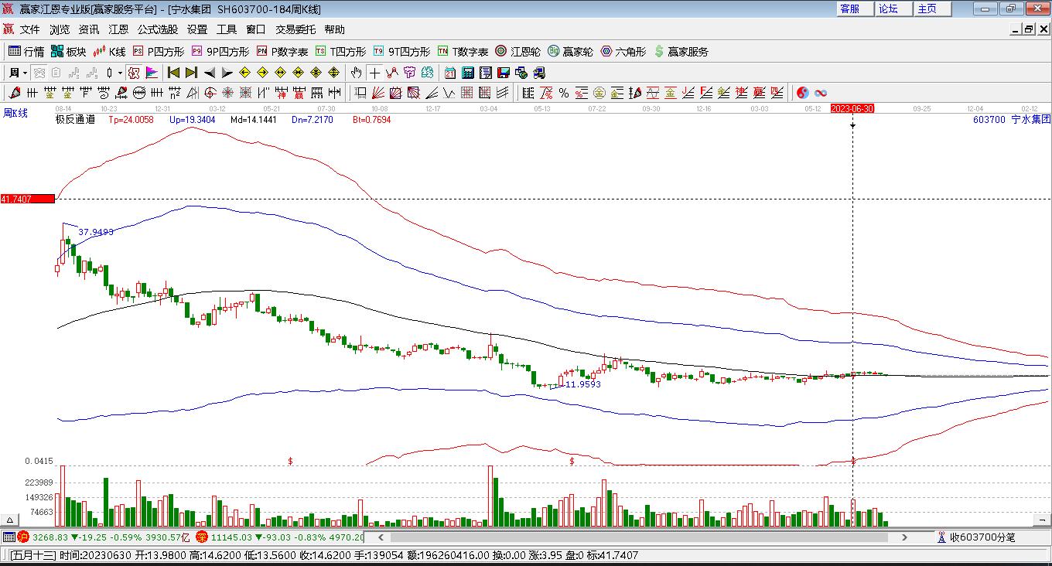Toggle the 沪 Shanghai index indicator
Viewport: 1052px width, 566px height.
coord(23,537)
